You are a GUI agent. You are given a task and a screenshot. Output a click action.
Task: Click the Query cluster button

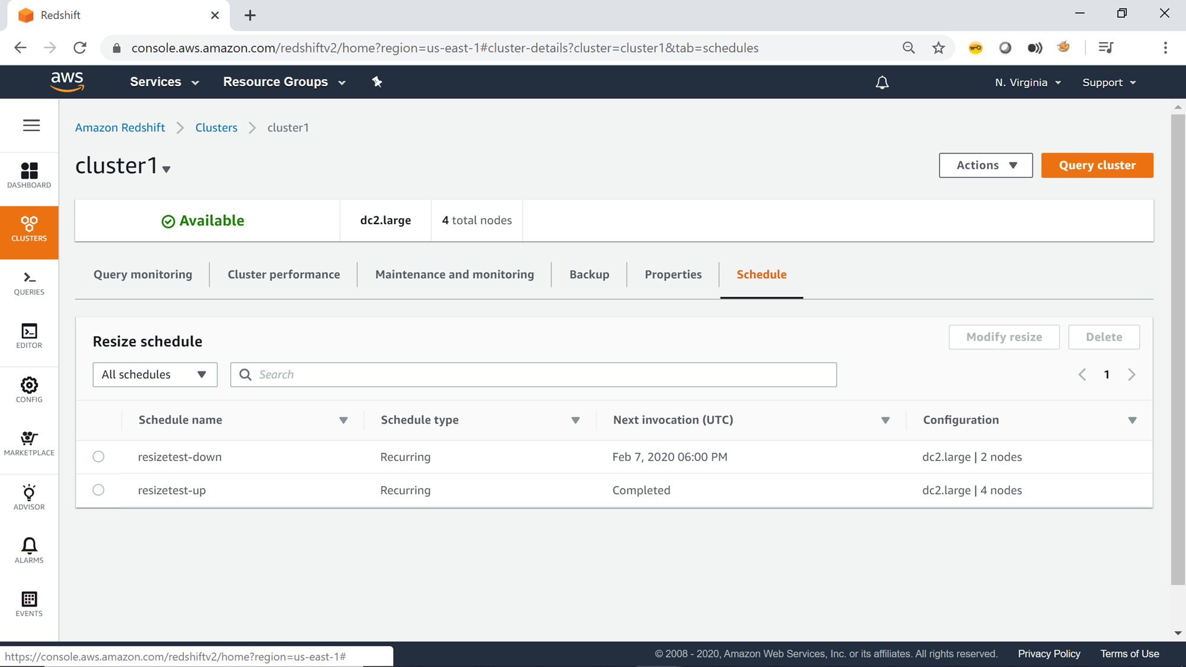pyautogui.click(x=1097, y=165)
